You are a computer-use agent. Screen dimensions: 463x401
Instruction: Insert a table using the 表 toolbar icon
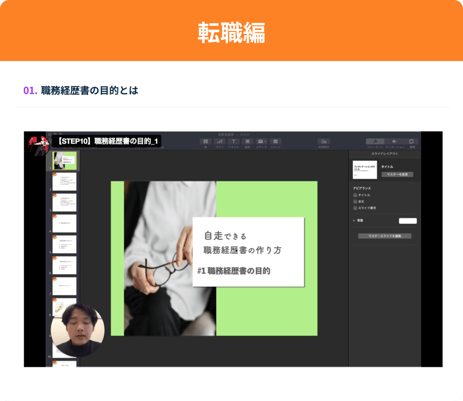tap(206, 141)
